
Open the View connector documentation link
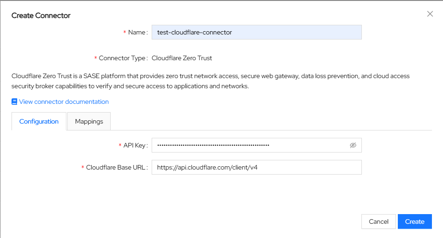(x=64, y=102)
